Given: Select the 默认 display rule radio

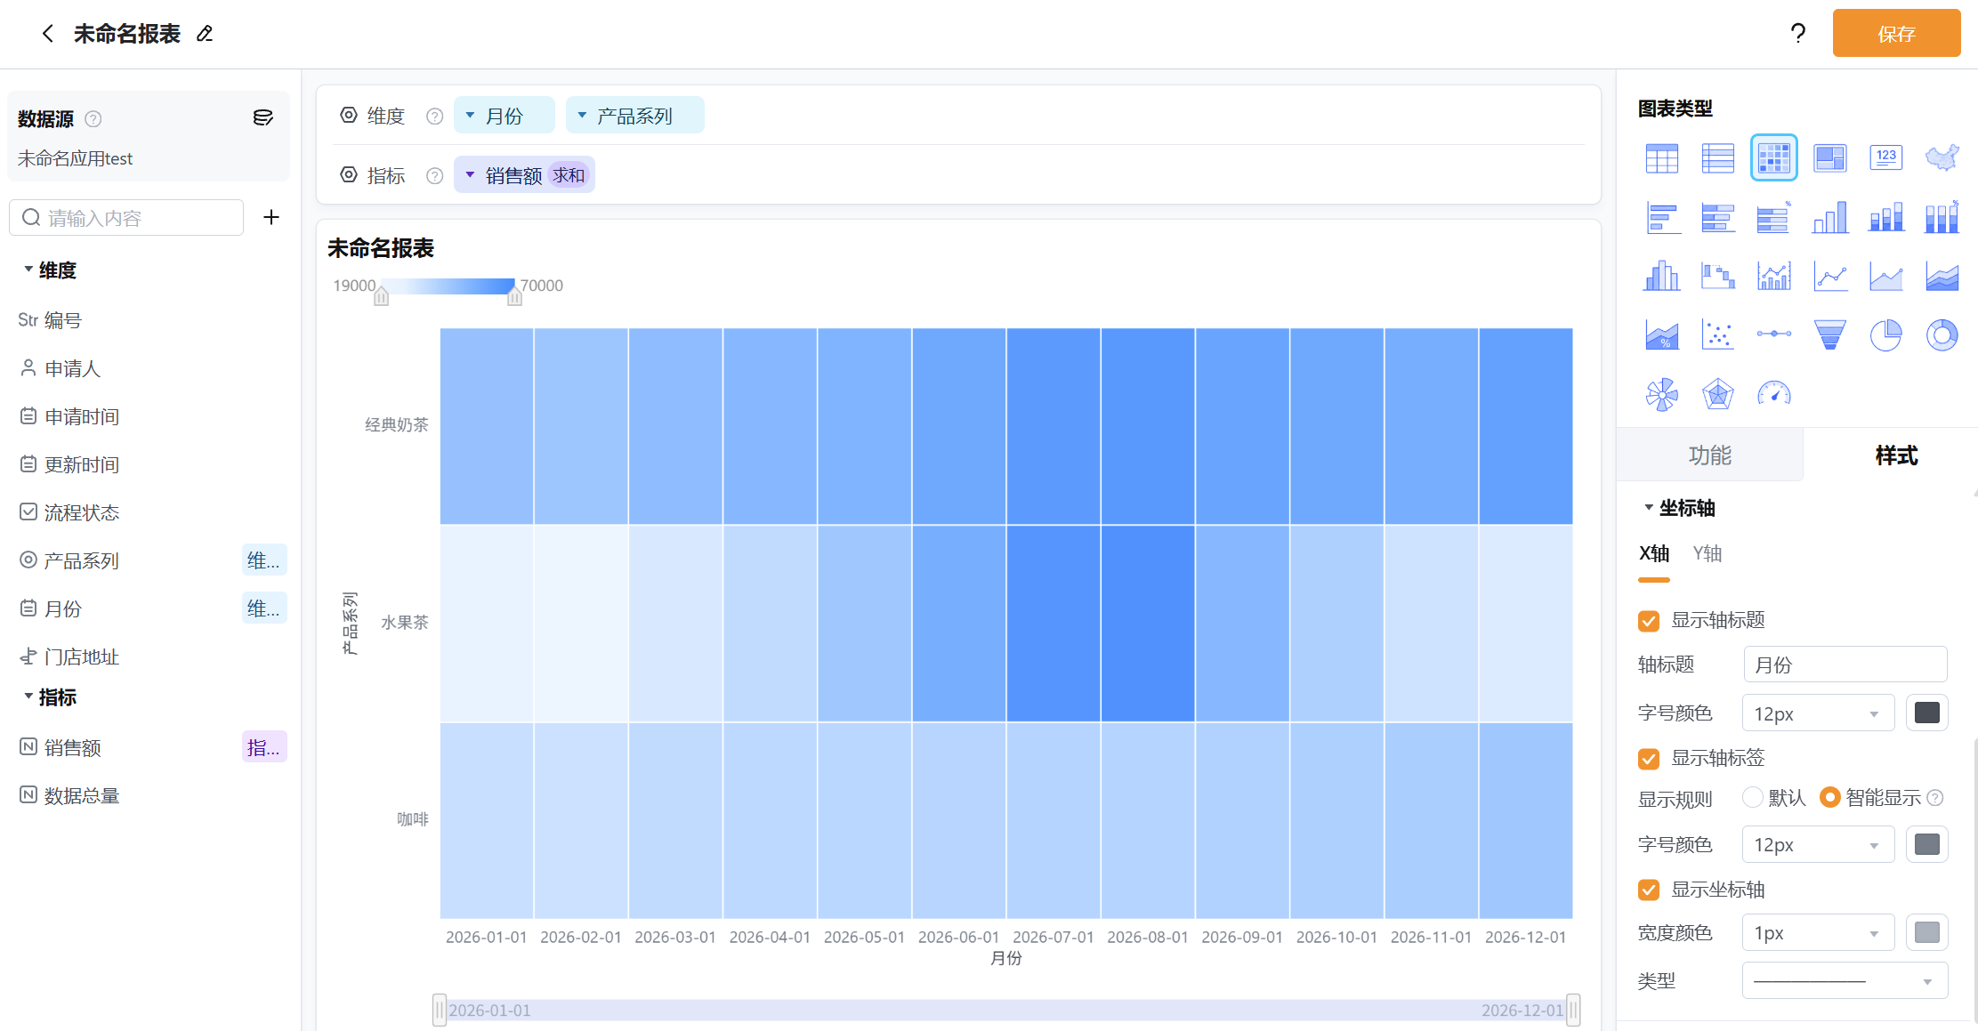Looking at the screenshot, I should [x=1752, y=798].
